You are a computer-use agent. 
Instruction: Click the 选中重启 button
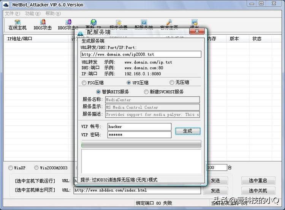[258, 181]
